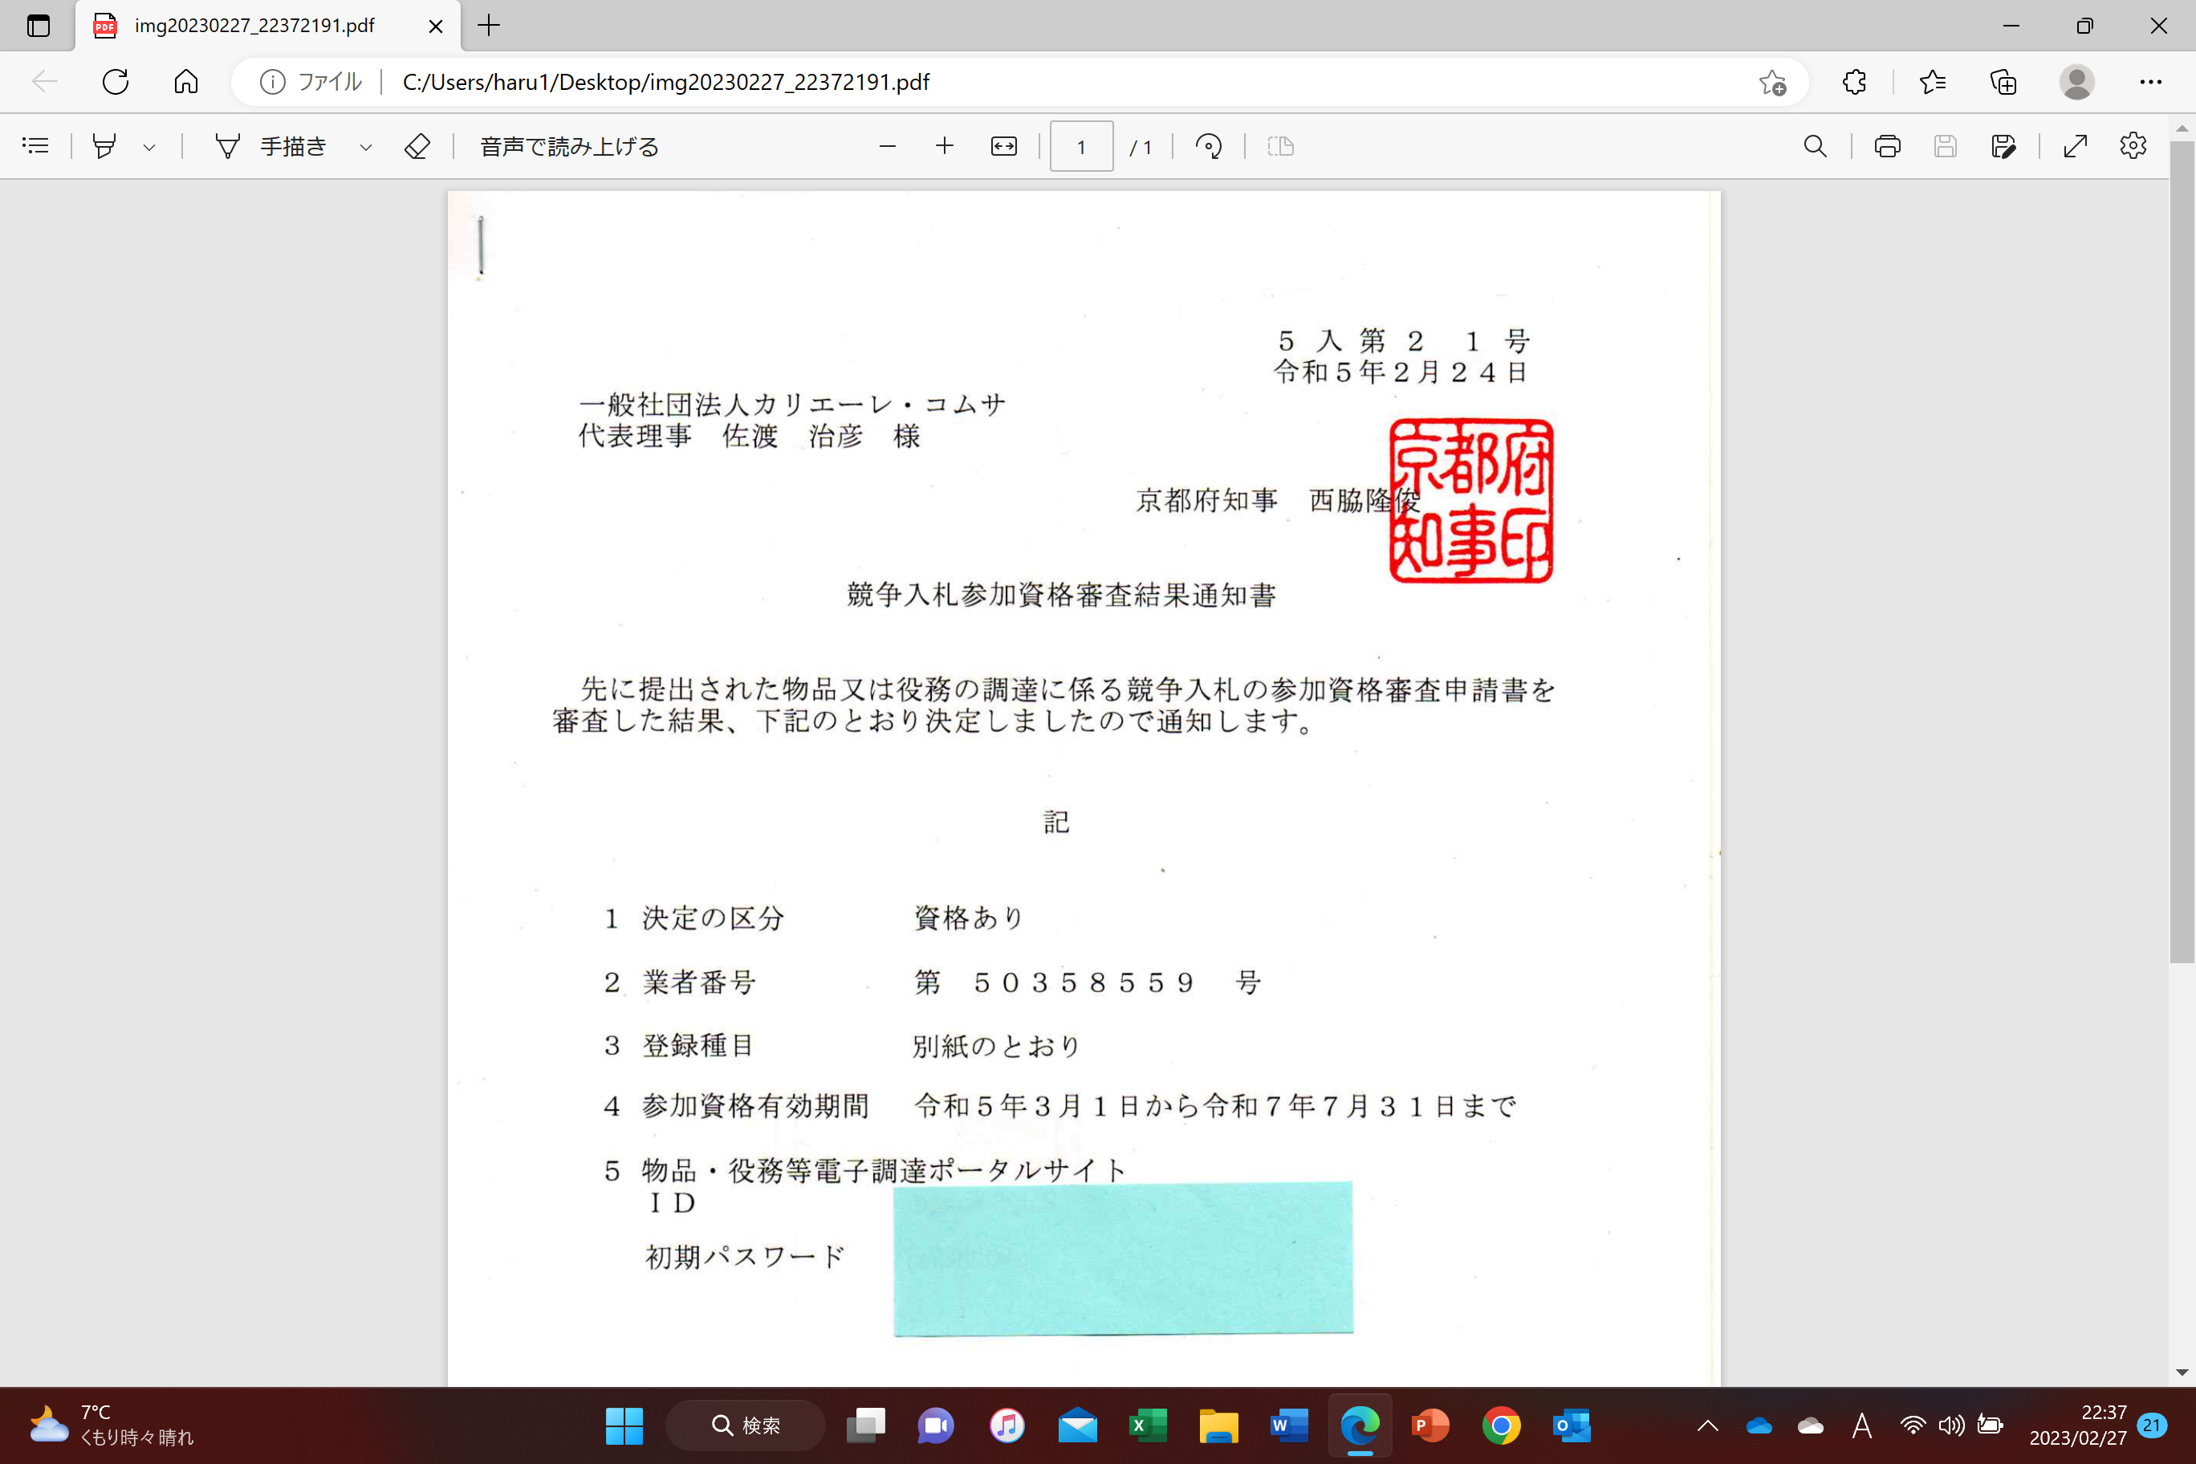Screen dimensions: 2196x1464
Task: Add this page to favorites
Action: click(x=1775, y=82)
